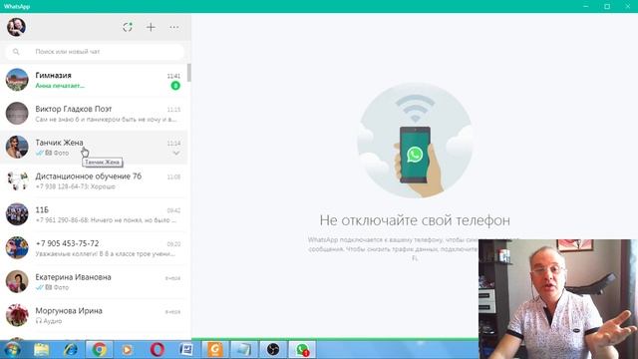Open chat with Виктор Гладков Поэт
Screen dimensions: 638x359
tap(94, 114)
